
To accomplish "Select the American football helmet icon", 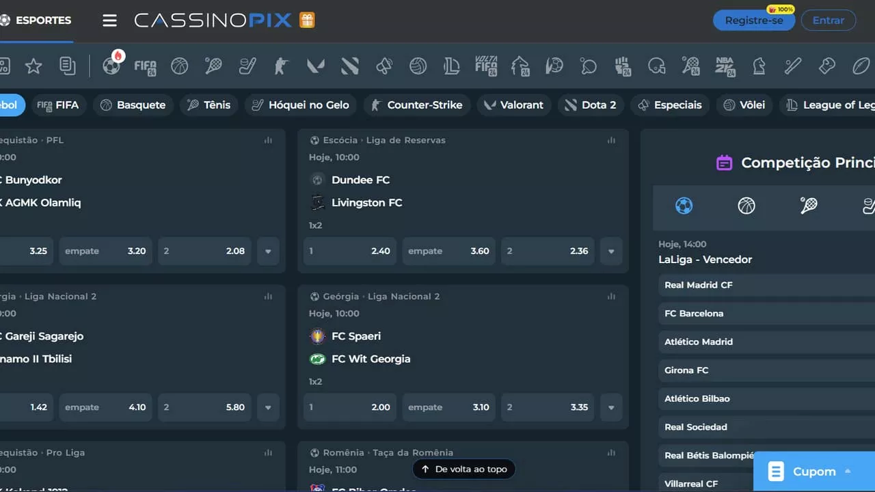I will click(x=656, y=66).
